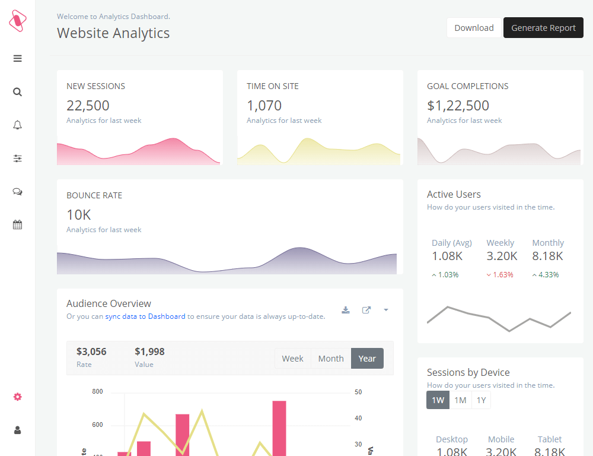593x456 pixels.
Task: Open the hamburger menu in sidebar
Action: pos(17,58)
